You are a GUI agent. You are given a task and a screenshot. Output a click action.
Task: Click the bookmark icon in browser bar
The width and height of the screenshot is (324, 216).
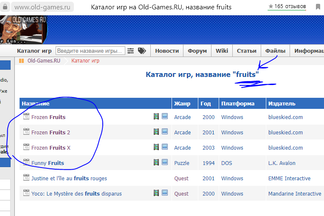[x=318, y=7]
